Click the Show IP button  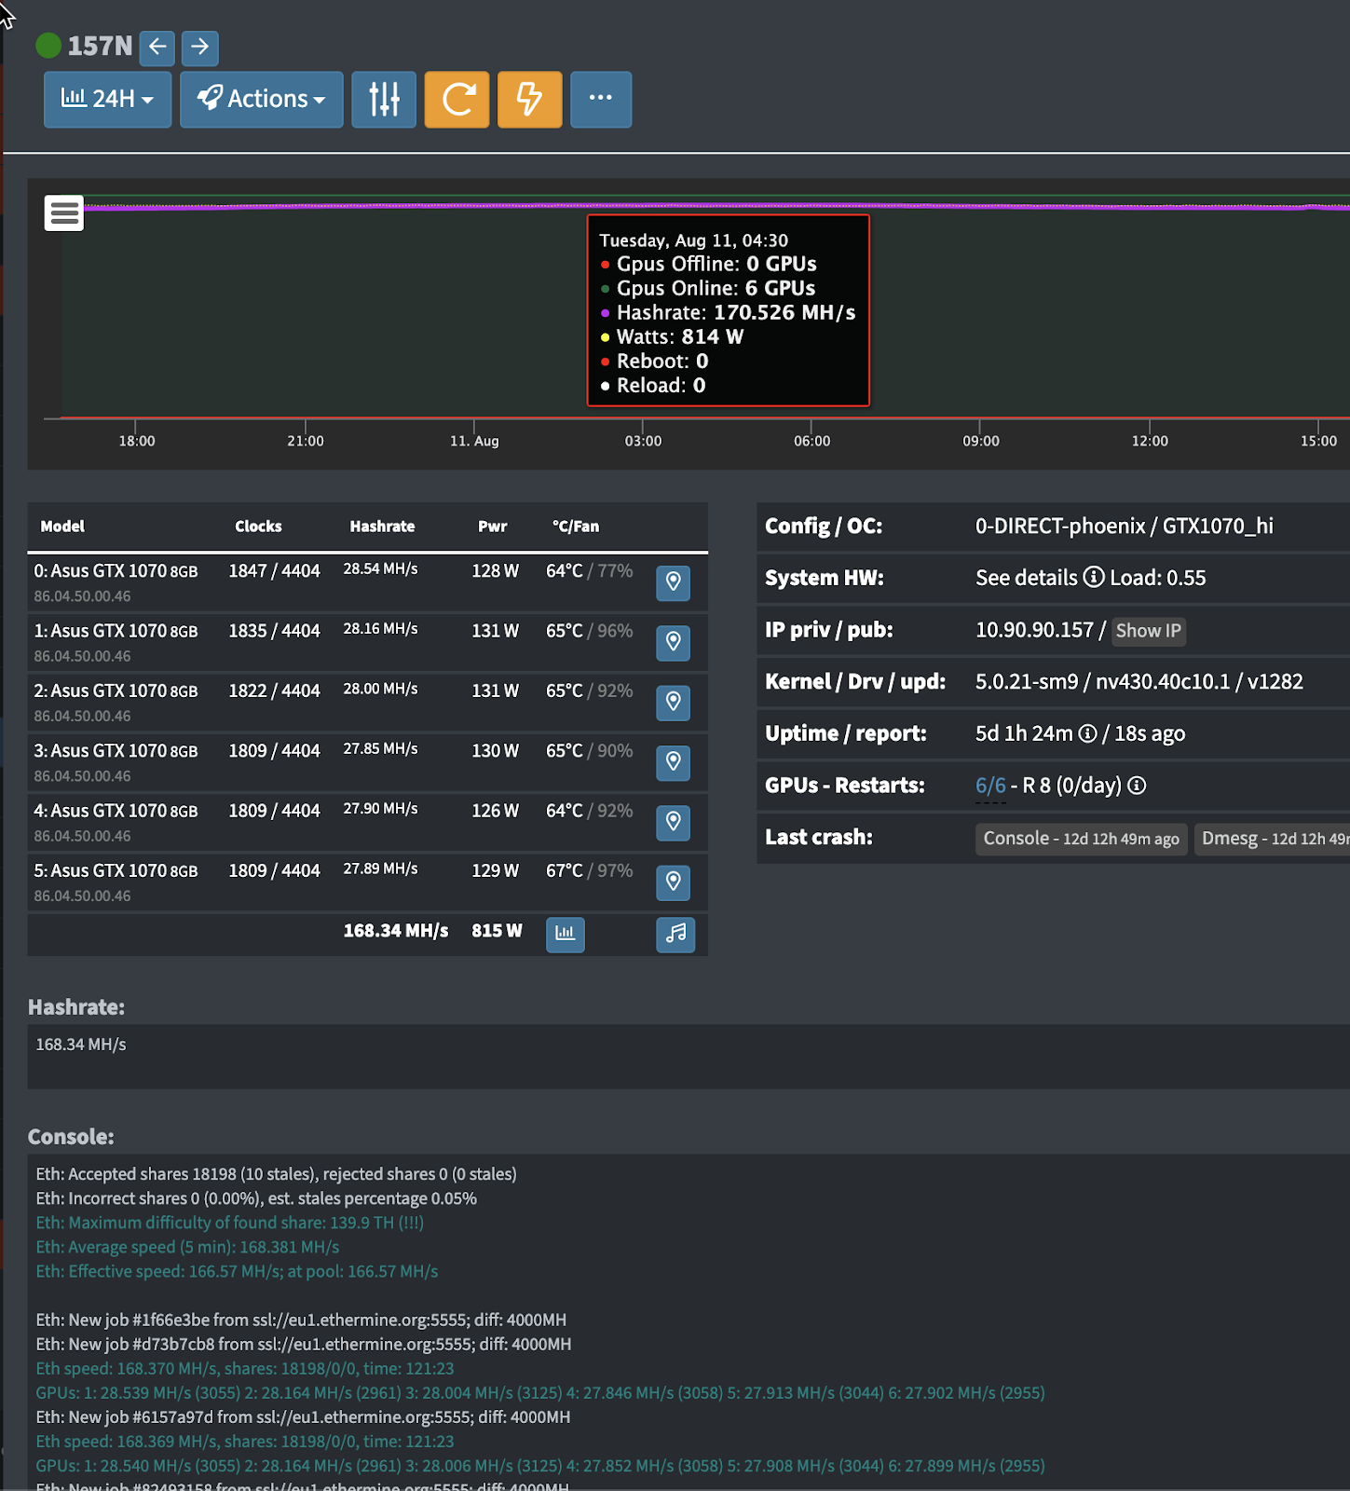(1148, 631)
